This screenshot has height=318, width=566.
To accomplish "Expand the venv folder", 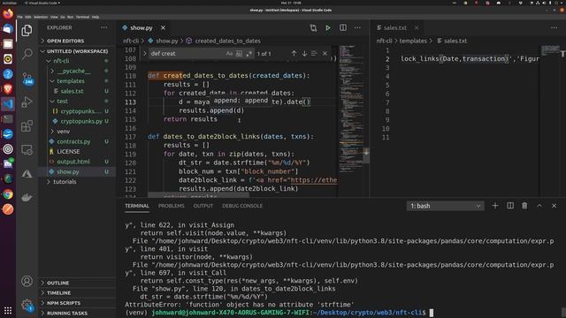I will tap(77, 132).
